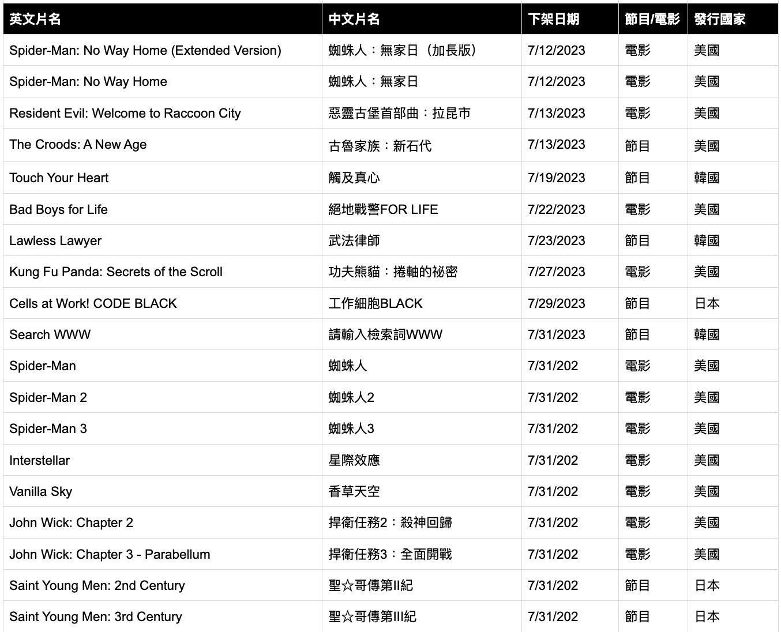
Task: Click the 下架日期 column header
Action: (x=570, y=19)
